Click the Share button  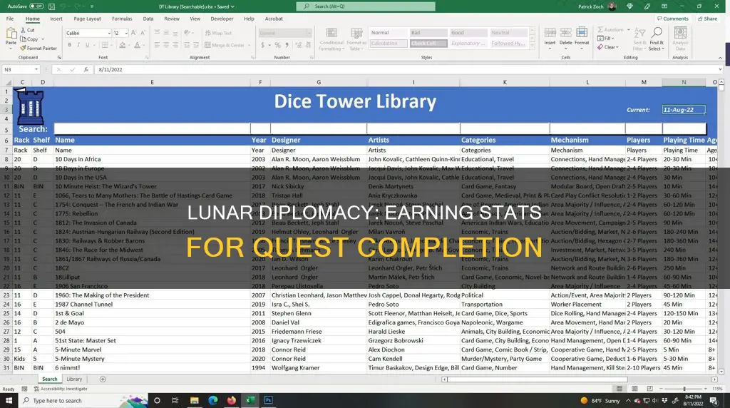(x=707, y=19)
